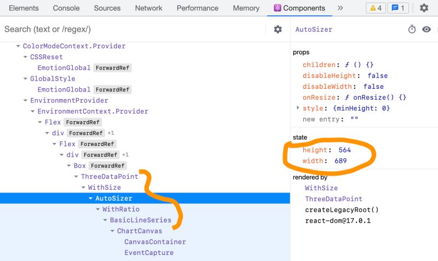Image resolution: width=438 pixels, height=261 pixels.
Task: Collapse the Box ForwardRef node arrow
Action: [69, 166]
